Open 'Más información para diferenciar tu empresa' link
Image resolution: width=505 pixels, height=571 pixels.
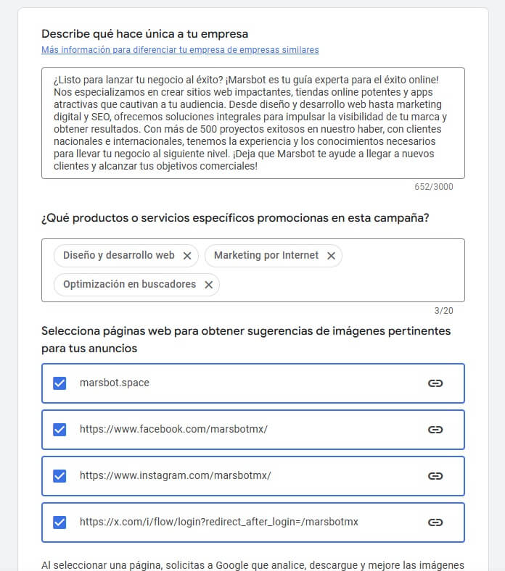(180, 50)
